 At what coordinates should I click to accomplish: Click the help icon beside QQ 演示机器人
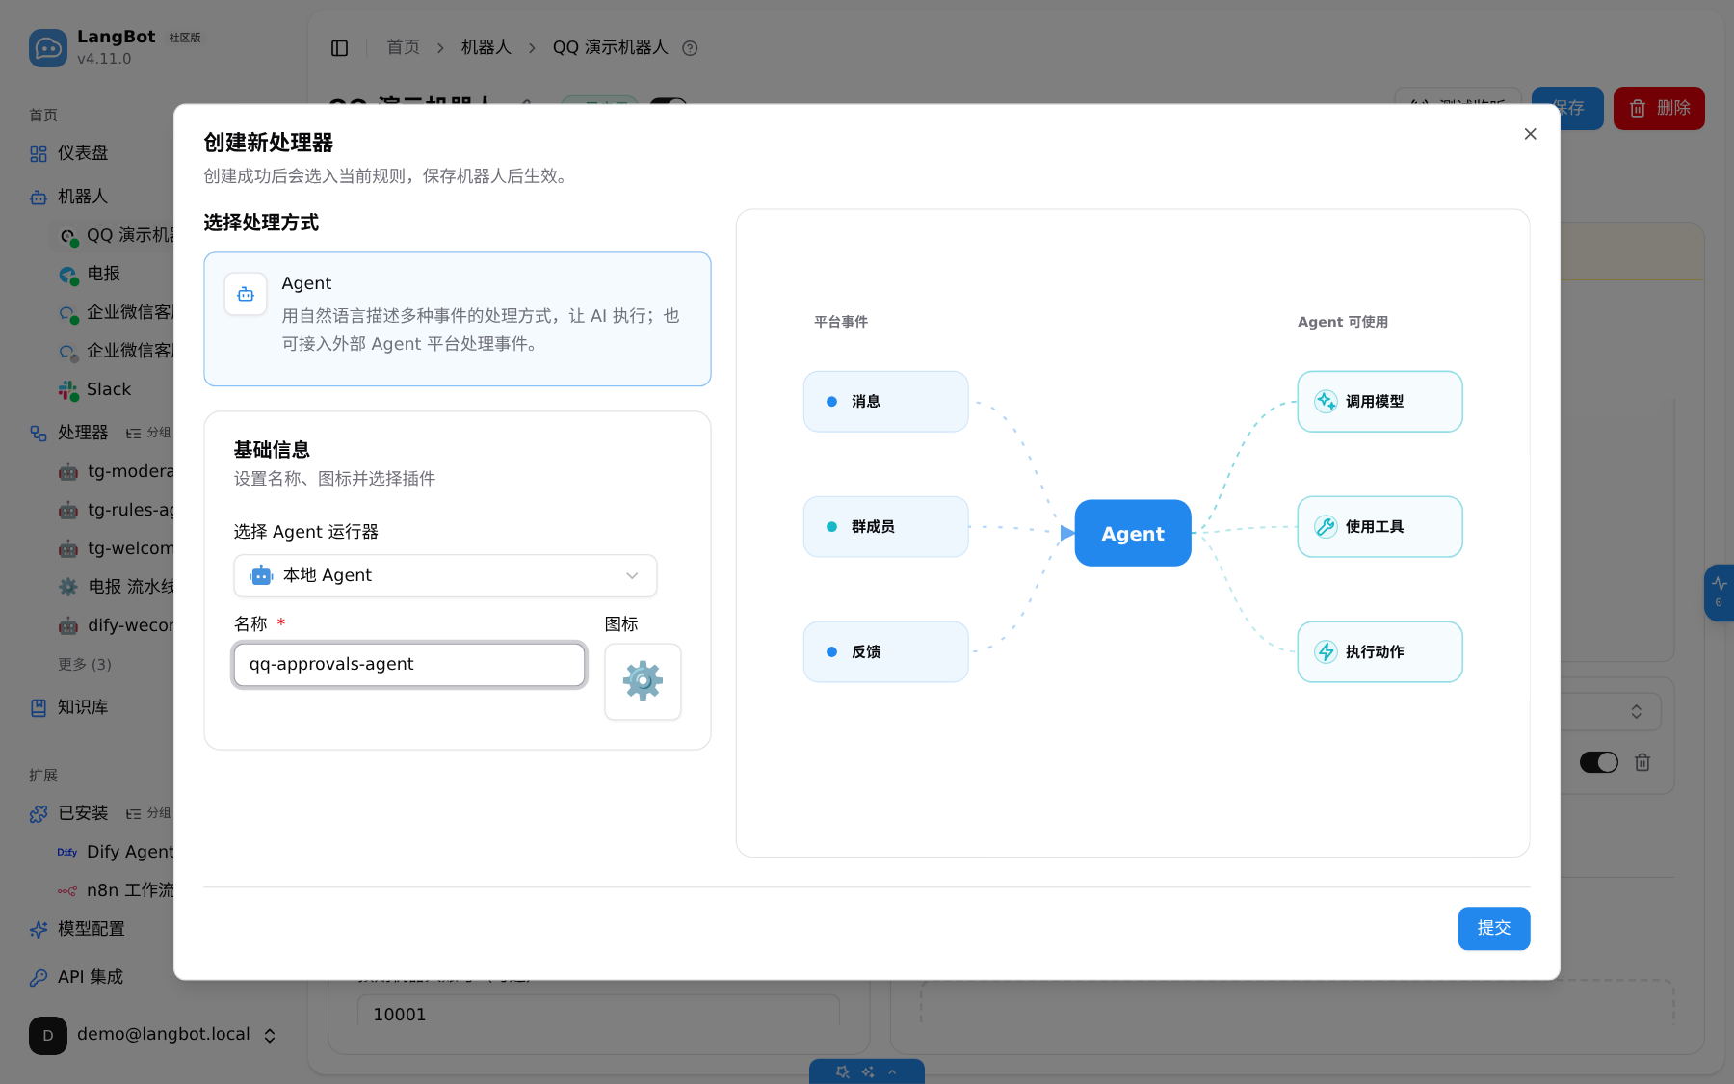pyautogui.click(x=690, y=48)
